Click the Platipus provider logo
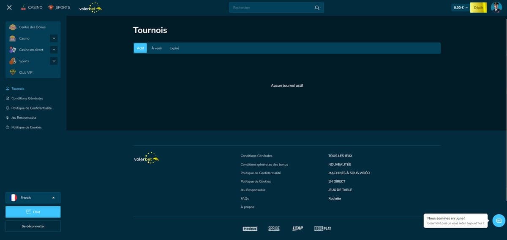Viewport: 507px width, 240px height. 250,229
